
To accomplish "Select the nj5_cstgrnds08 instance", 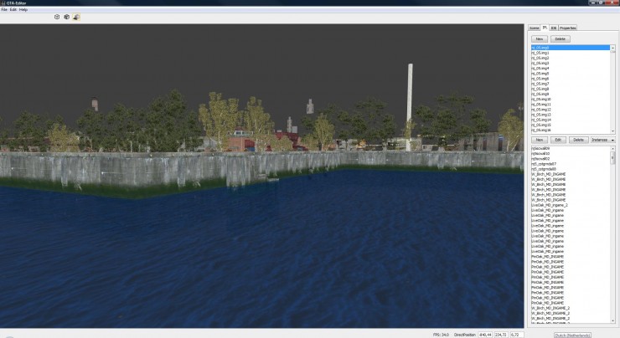I will coord(571,169).
